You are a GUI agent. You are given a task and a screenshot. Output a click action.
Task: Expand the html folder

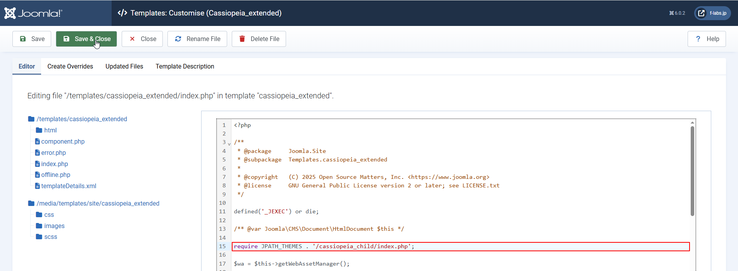(x=46, y=130)
